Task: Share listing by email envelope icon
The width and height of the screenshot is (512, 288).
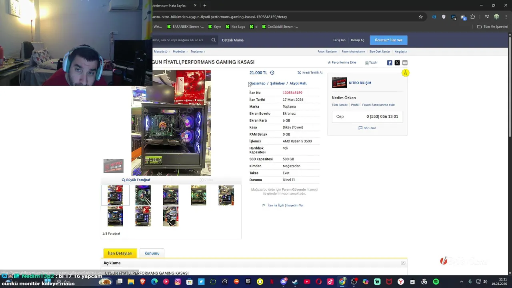Action: [x=405, y=63]
